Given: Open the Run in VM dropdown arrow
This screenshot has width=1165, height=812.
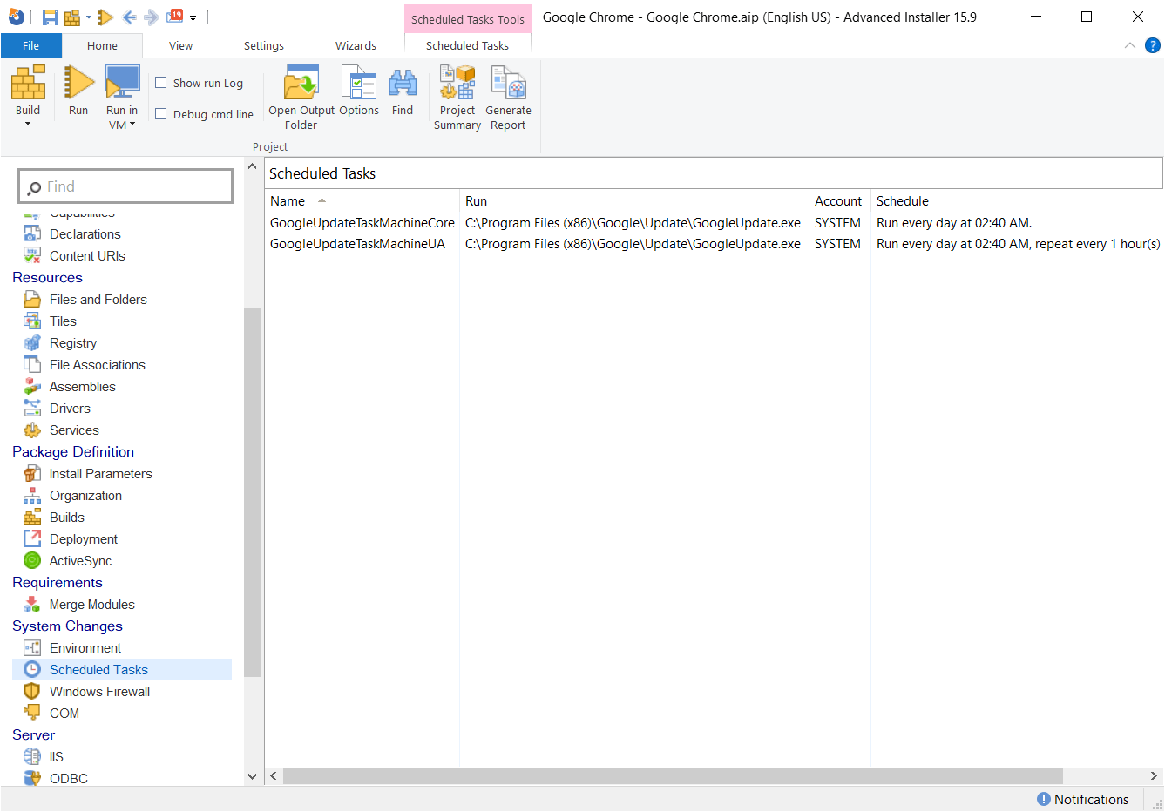Looking at the screenshot, I should pyautogui.click(x=132, y=125).
